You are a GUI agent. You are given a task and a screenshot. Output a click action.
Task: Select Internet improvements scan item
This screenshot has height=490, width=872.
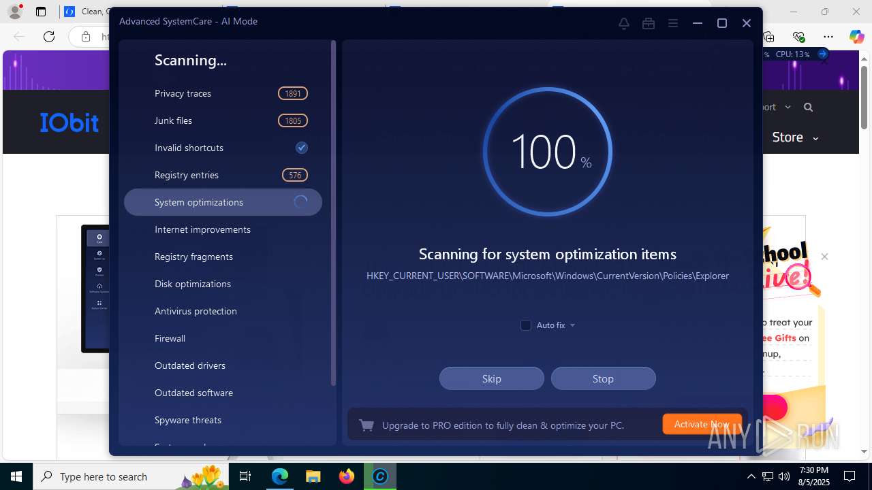pyautogui.click(x=223, y=229)
